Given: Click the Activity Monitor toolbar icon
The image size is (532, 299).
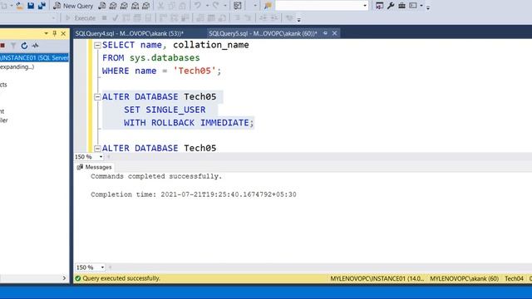Looking at the screenshot, I should [x=238, y=6].
